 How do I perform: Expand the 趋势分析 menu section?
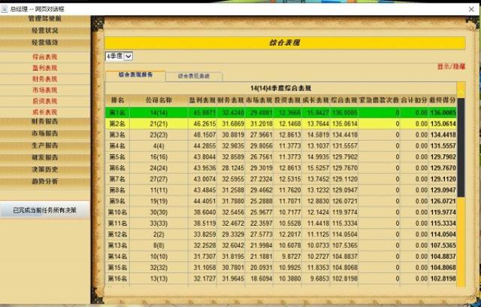pos(44,181)
